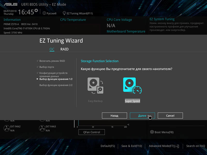Image resolution: width=207 pixels, height=155 pixels.
Task: Click the EXT FAN2 label
Action: pyautogui.click(x=15, y=126)
